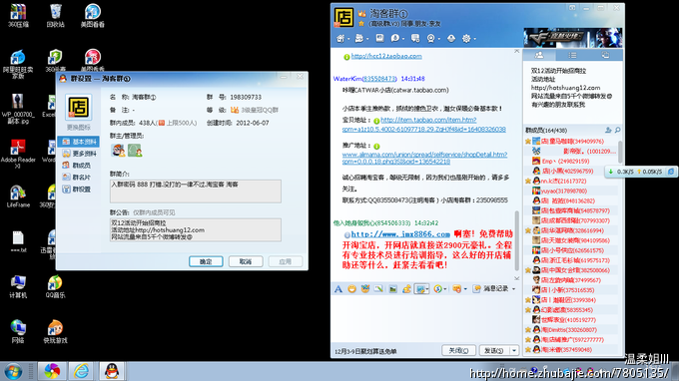This screenshot has width=679, height=381.
Task: Open the font style A icon
Action: [x=339, y=289]
